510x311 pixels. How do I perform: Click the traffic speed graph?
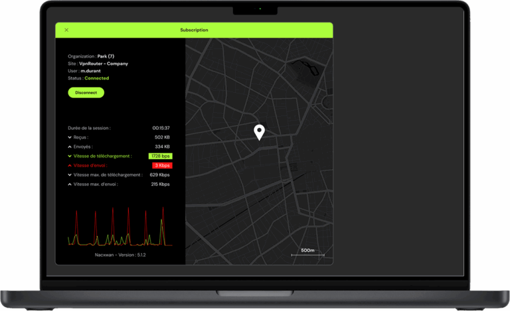coord(120,227)
